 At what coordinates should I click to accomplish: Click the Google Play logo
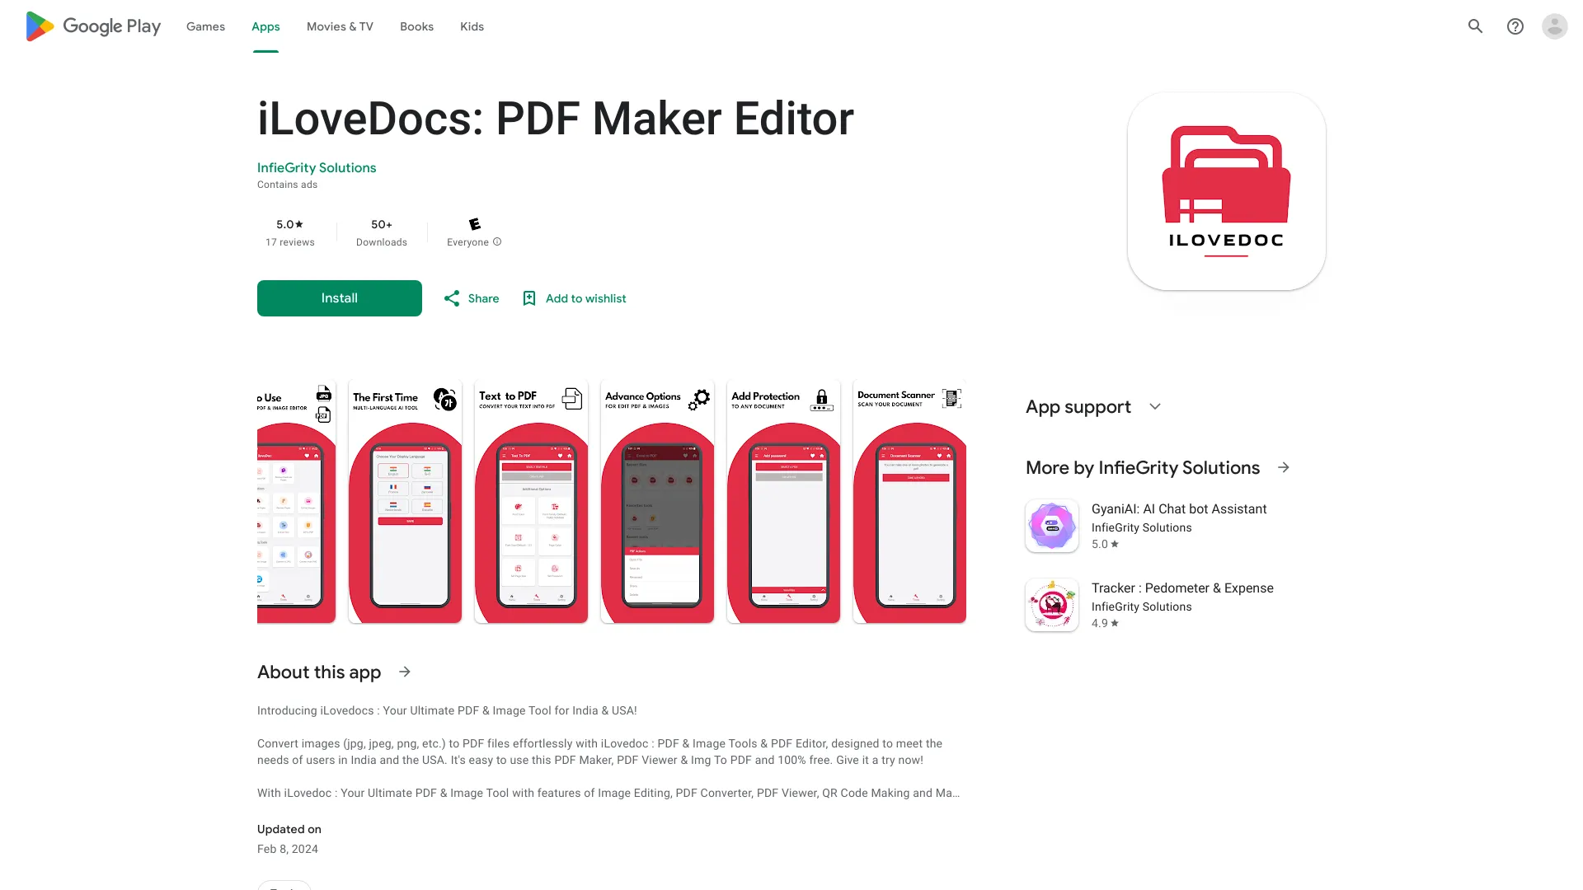[x=92, y=26]
